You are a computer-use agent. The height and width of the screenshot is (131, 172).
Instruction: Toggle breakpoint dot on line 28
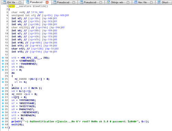[3, 88]
